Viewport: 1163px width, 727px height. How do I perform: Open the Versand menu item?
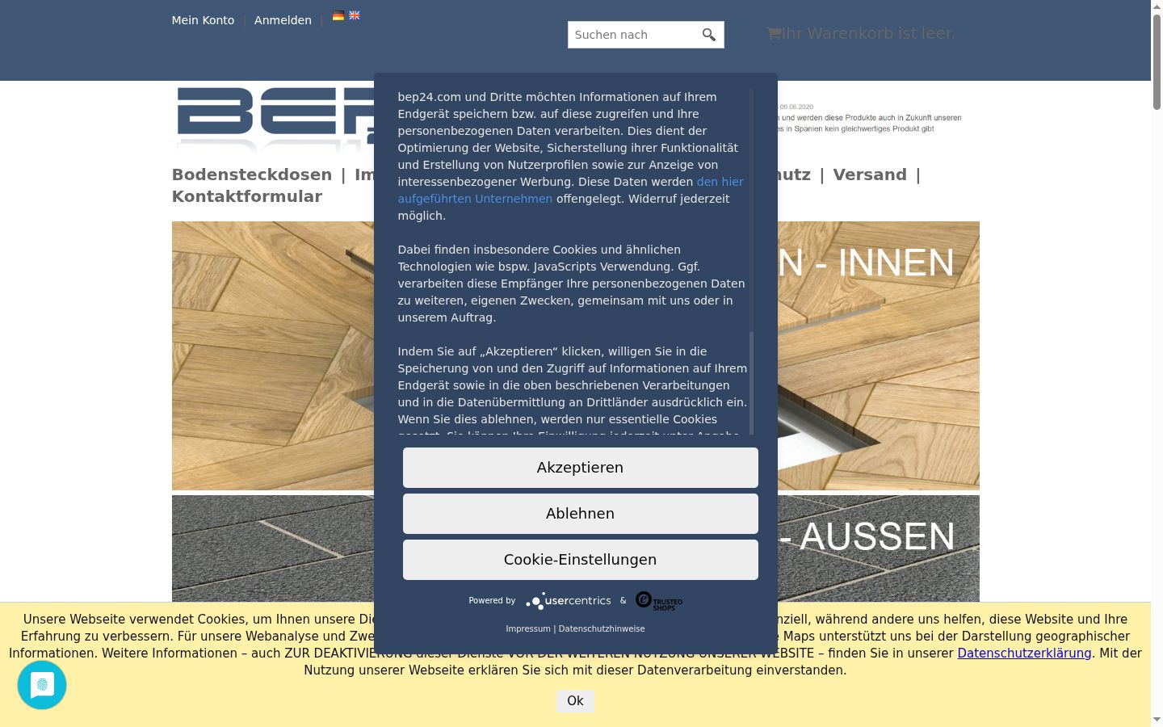point(870,174)
